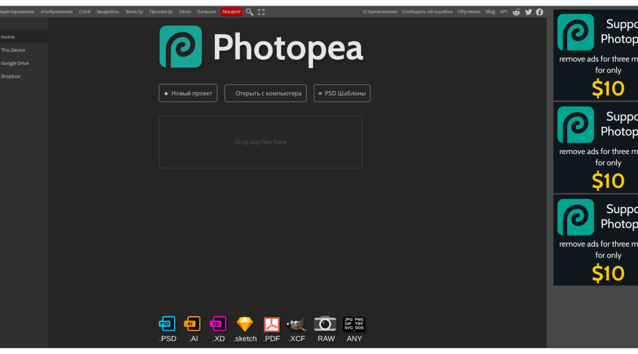Toggle fullscreen mode icon

pyautogui.click(x=261, y=12)
